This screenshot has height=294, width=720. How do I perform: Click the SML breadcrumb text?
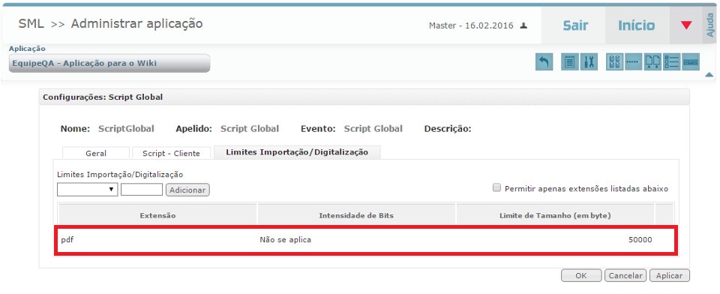click(x=31, y=24)
